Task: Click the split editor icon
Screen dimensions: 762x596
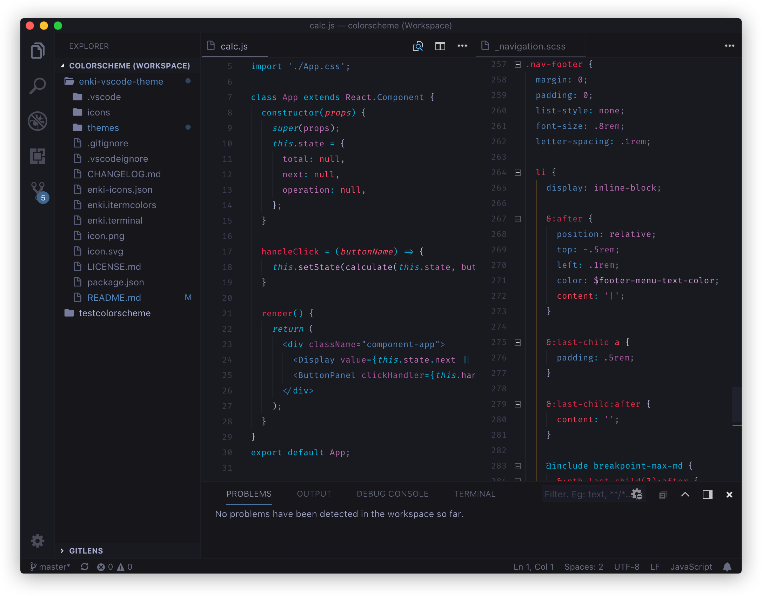Action: 440,46
